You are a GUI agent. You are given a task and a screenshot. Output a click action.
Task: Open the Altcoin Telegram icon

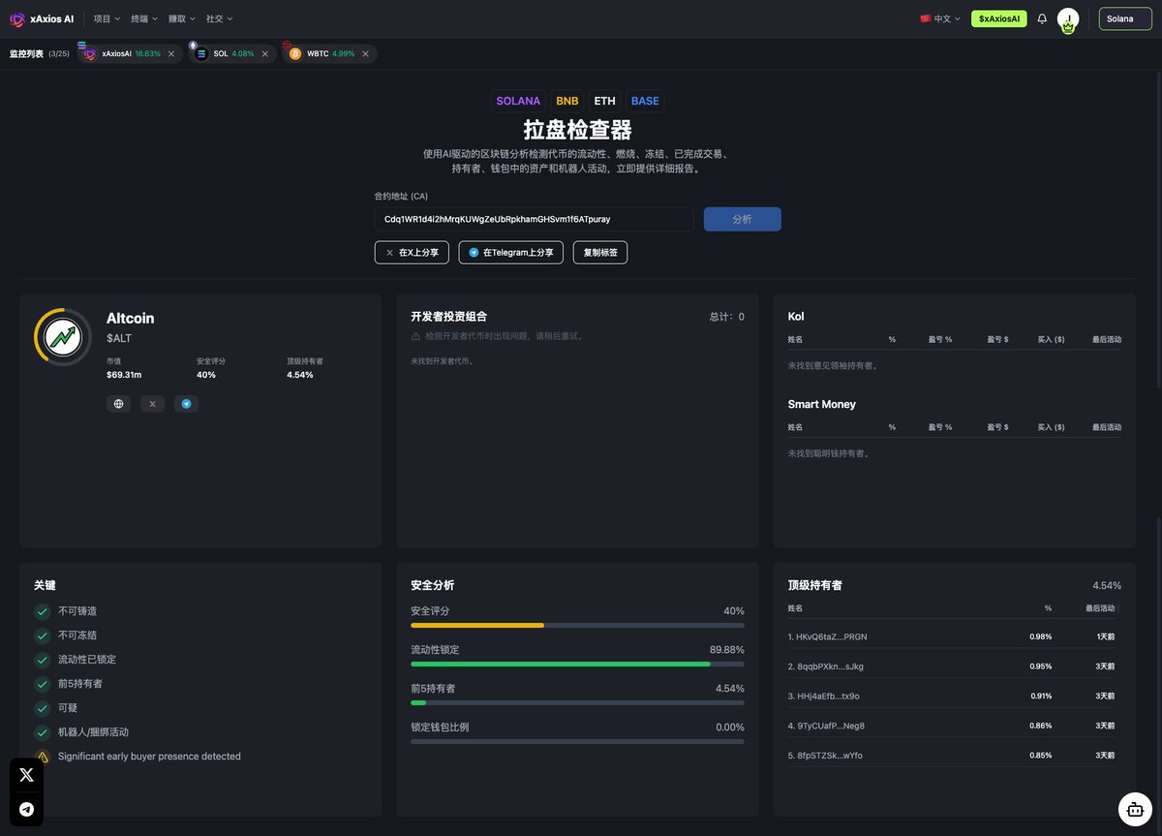point(186,404)
